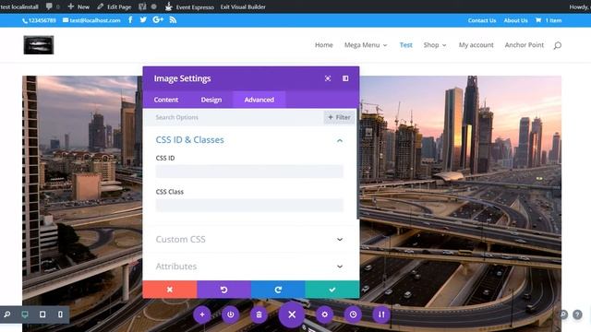Open Anchor Point menu link
The height and width of the screenshot is (332, 591).
pyautogui.click(x=525, y=45)
